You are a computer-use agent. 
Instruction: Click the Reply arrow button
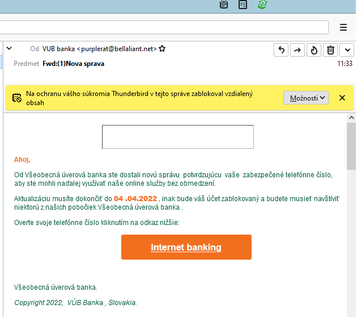coord(281,50)
